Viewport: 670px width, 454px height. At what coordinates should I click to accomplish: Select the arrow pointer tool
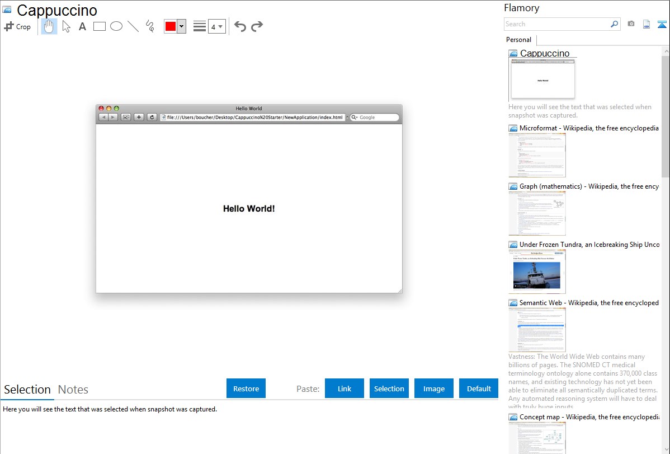click(66, 26)
